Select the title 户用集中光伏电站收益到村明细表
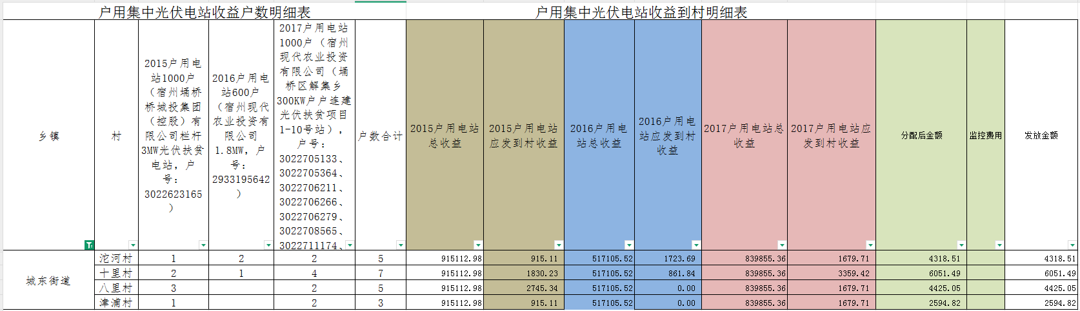Image resolution: width=1080 pixels, height=311 pixels. click(641, 12)
